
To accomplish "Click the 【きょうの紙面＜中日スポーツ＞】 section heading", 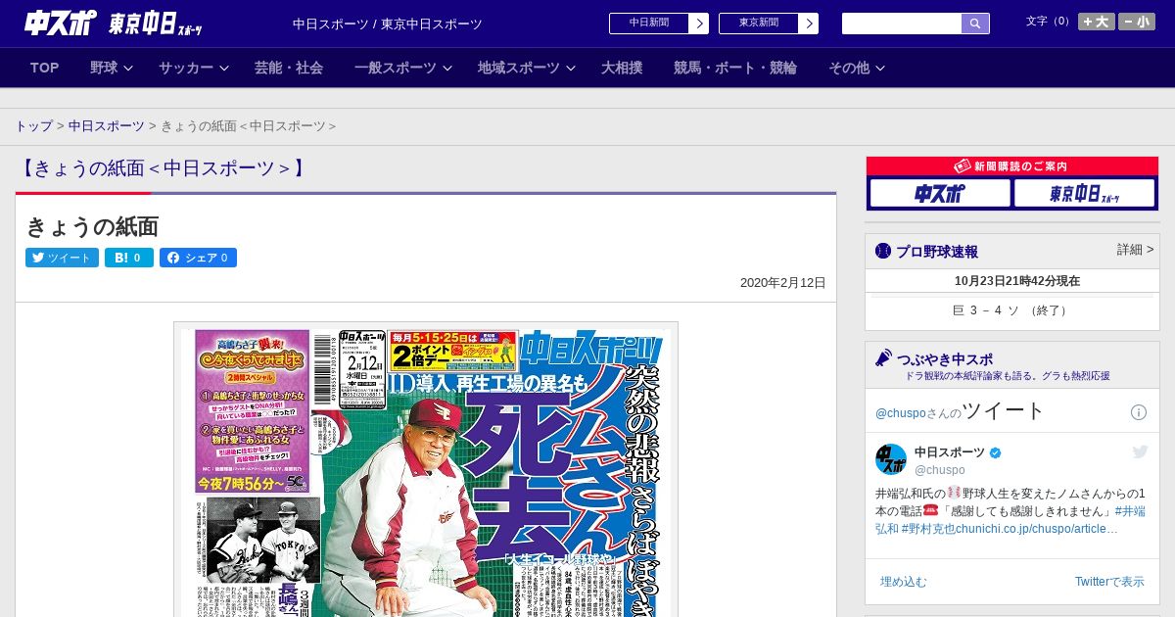I will [163, 168].
